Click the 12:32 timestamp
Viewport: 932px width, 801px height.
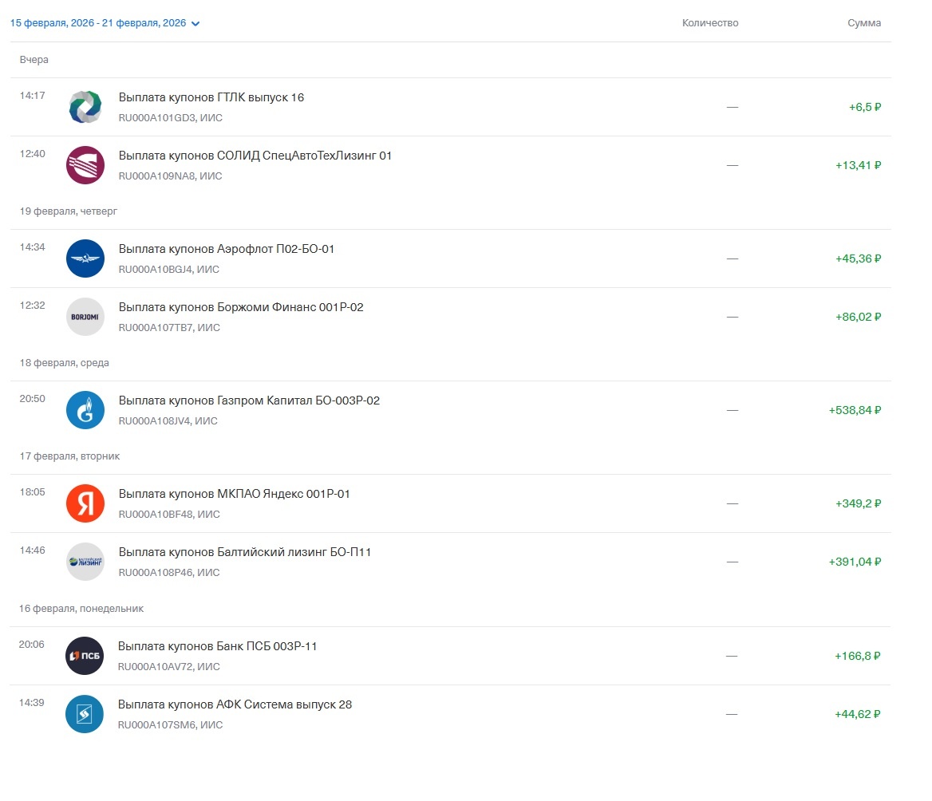point(32,305)
